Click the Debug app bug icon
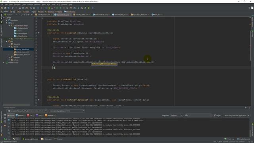254x143 pixels. coord(60,8)
